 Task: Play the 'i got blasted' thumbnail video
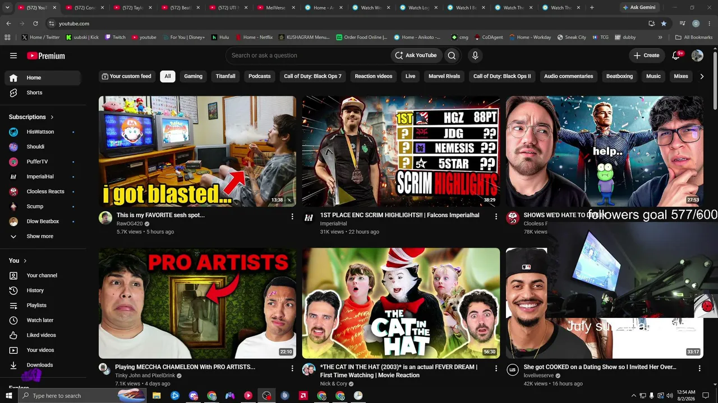point(197,151)
